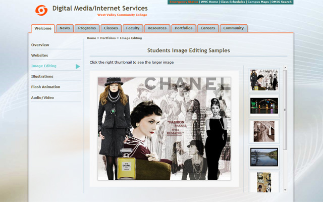Image resolution: width=323 pixels, height=202 pixels.
Task: Open the WVC Home link
Action: click(x=209, y=2)
